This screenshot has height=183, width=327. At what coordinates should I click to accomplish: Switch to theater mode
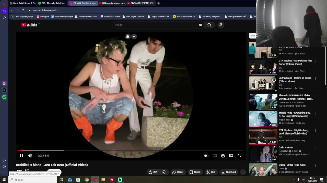[231, 156]
